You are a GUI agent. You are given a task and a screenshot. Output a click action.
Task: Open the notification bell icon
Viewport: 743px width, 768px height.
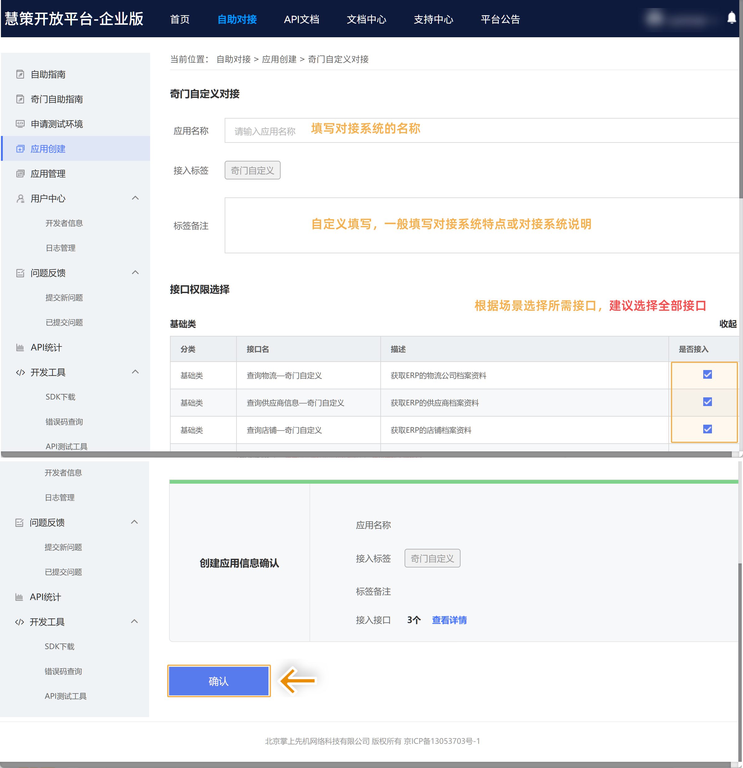732,18
